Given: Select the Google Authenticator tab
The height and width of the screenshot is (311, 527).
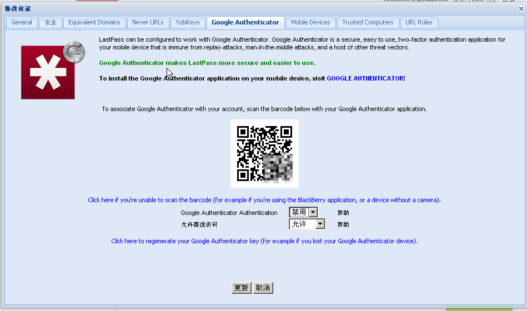Looking at the screenshot, I should tap(245, 22).
